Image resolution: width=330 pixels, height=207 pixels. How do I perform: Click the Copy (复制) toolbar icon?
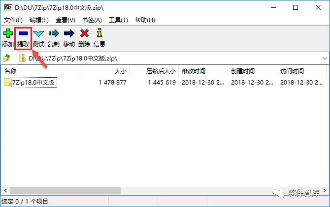[x=54, y=33]
